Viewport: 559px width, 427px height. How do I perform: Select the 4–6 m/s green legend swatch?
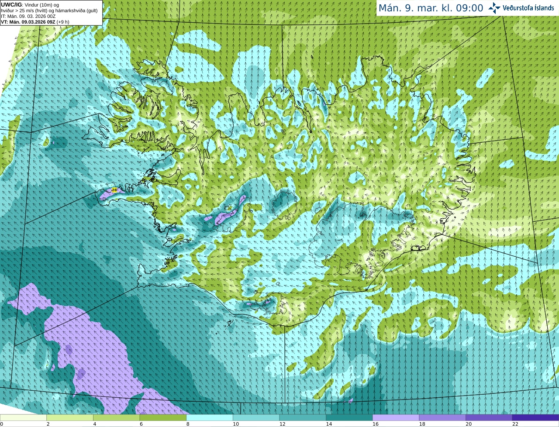(116, 418)
